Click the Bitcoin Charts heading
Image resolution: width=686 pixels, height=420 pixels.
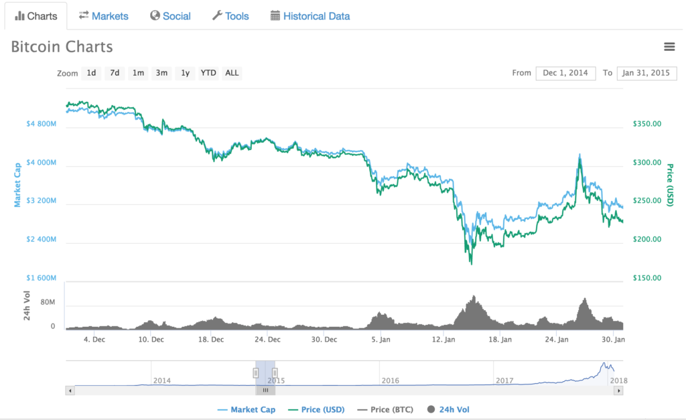62,47
